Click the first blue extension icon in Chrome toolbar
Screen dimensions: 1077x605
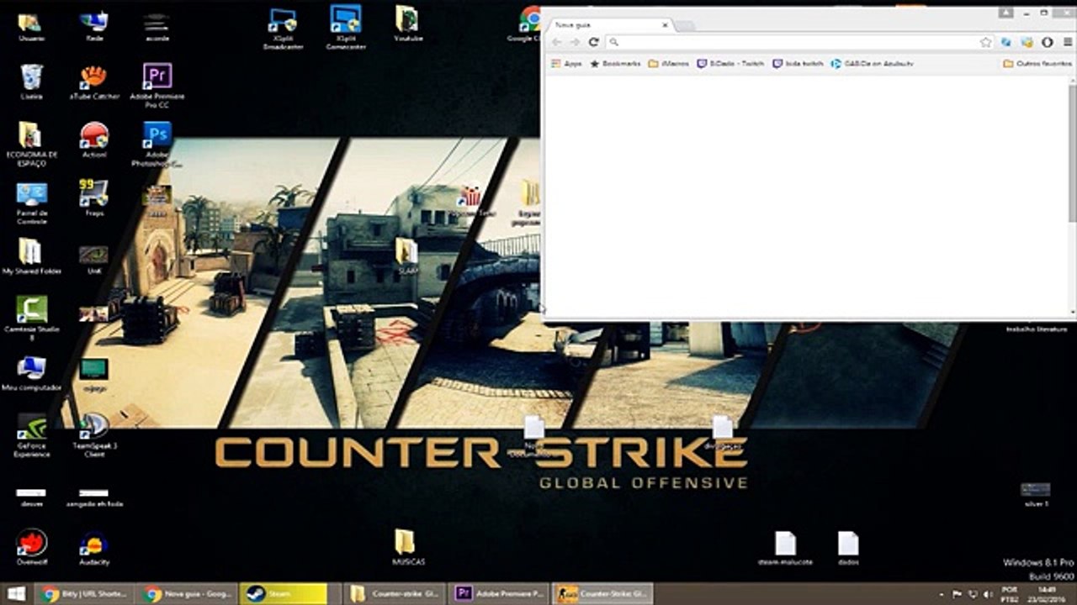[x=1006, y=42]
